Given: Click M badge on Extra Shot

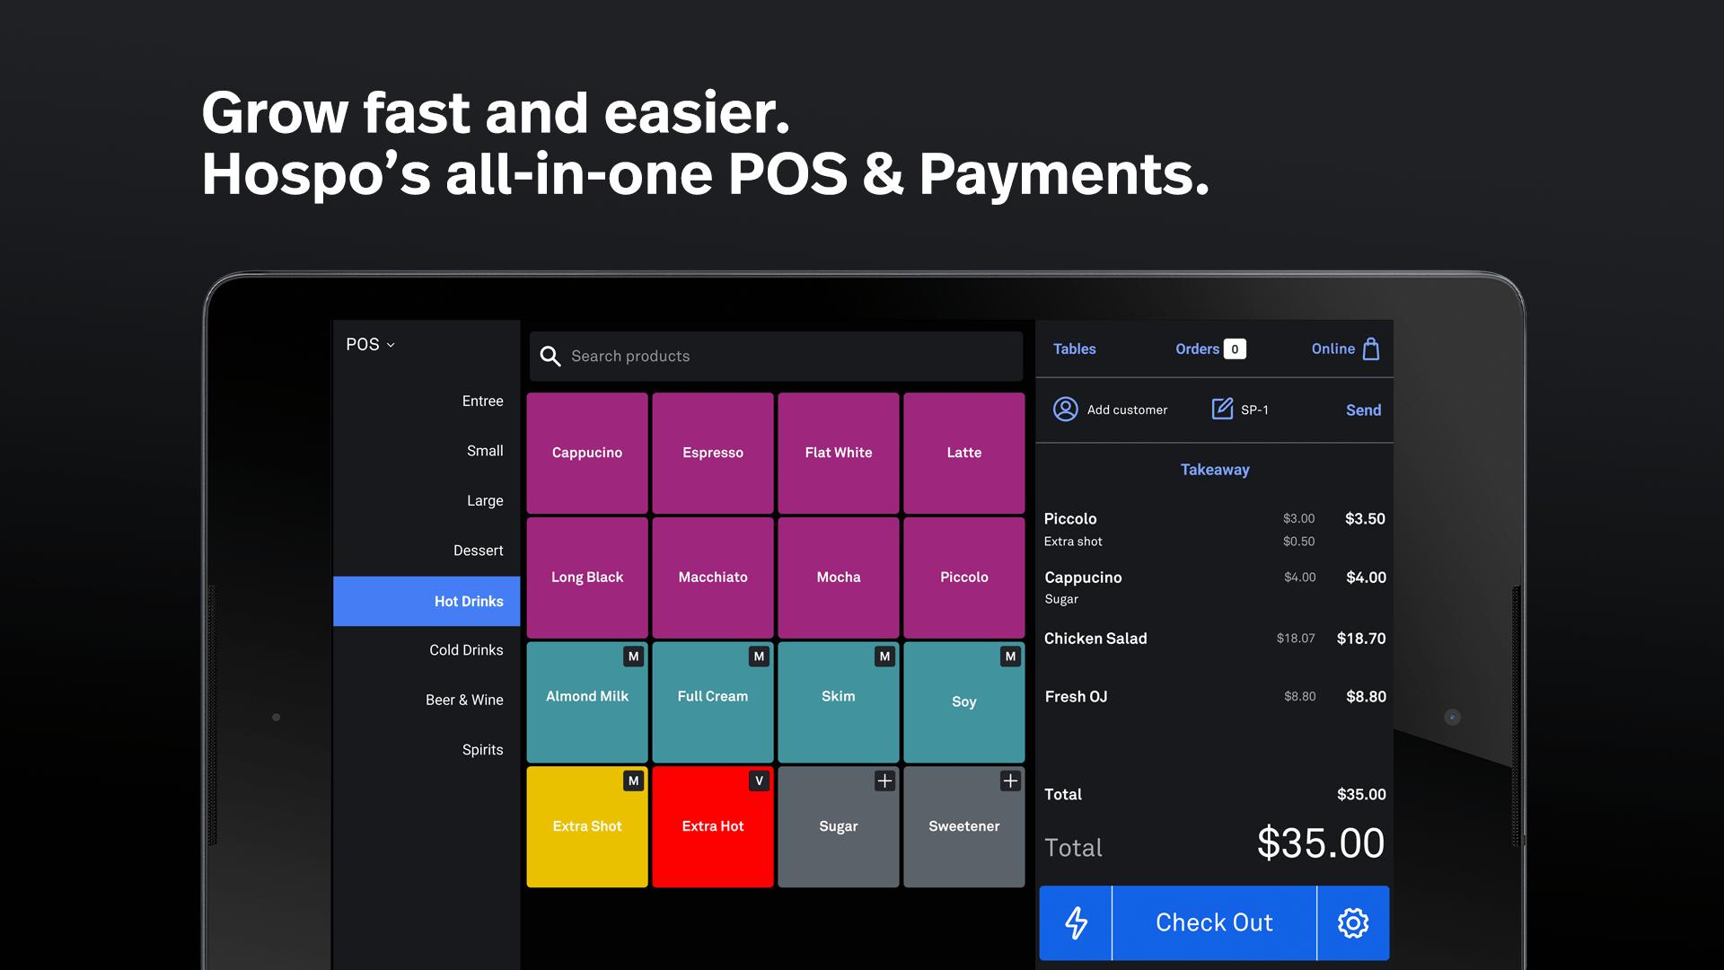Looking at the screenshot, I should click(x=634, y=781).
